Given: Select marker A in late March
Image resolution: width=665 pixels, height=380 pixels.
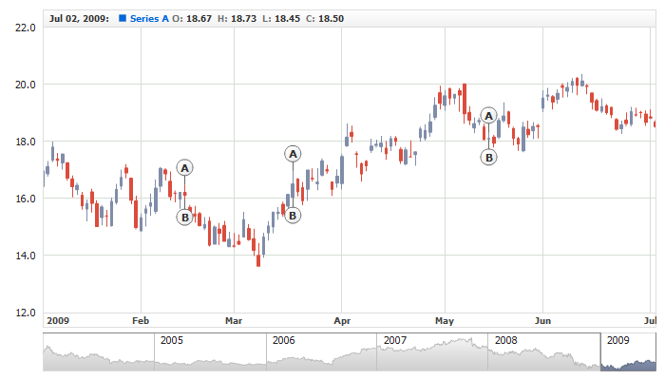Looking at the screenshot, I should [x=293, y=154].
